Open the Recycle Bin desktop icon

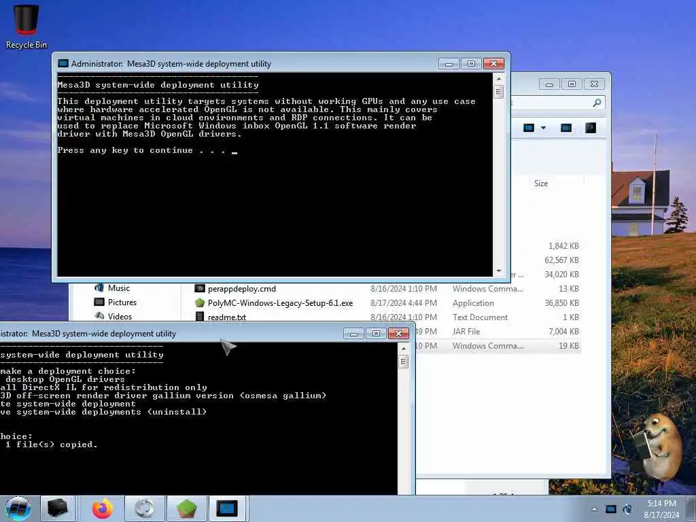click(x=27, y=27)
